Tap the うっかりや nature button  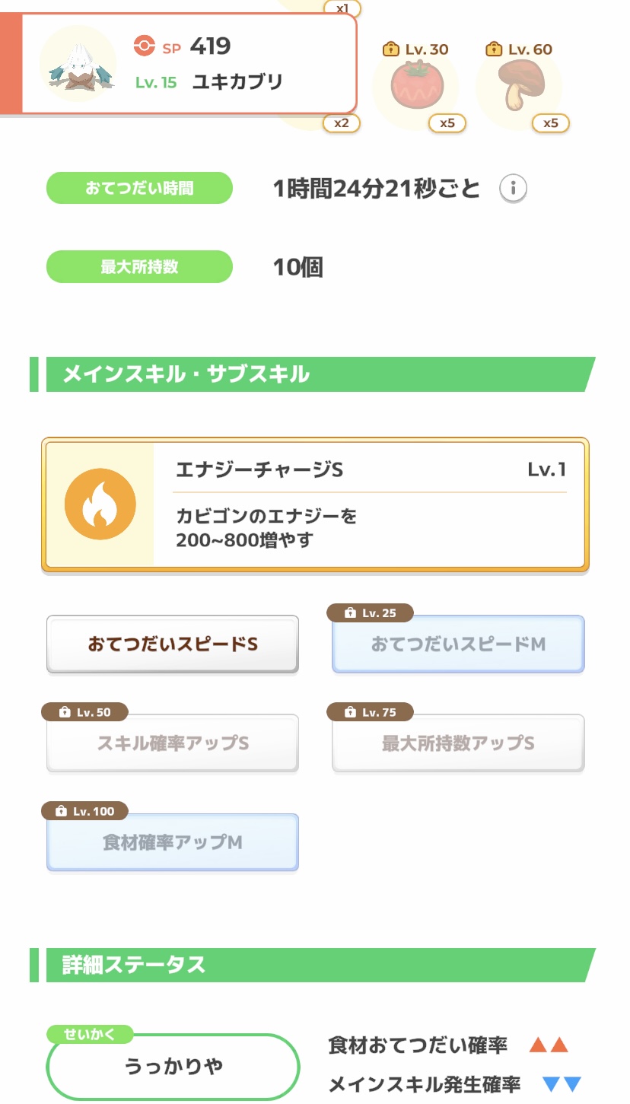(x=173, y=1067)
